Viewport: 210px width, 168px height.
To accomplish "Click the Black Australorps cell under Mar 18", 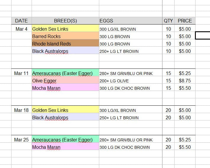I will click(65, 118).
